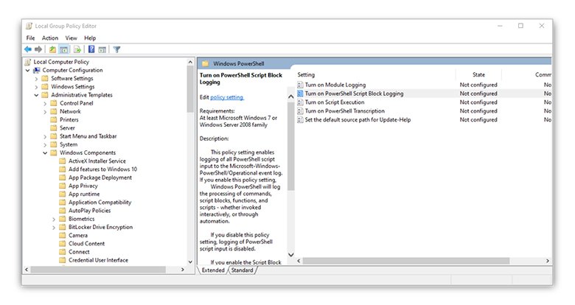Click the description pane scroll down arrow
575x305 pixels.
pyautogui.click(x=290, y=256)
